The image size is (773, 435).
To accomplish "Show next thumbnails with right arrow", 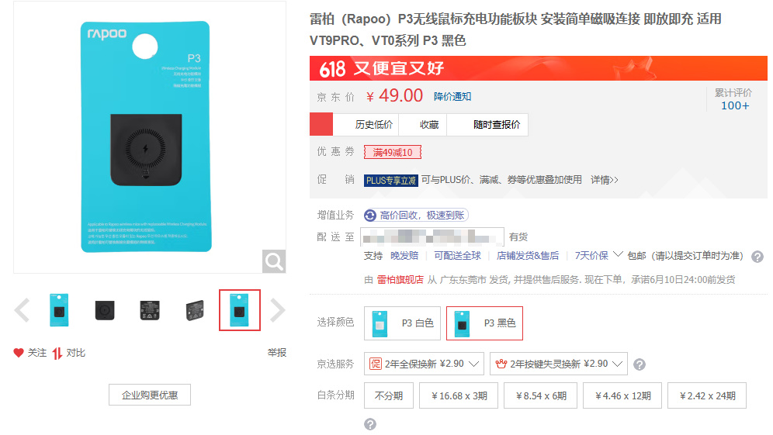I will [x=278, y=310].
